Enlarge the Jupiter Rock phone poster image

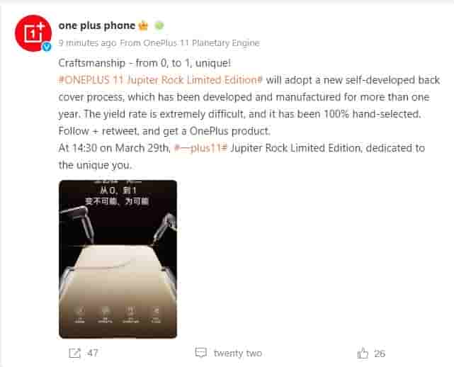(118, 259)
